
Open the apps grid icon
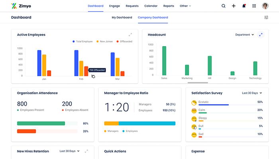click(254, 6)
